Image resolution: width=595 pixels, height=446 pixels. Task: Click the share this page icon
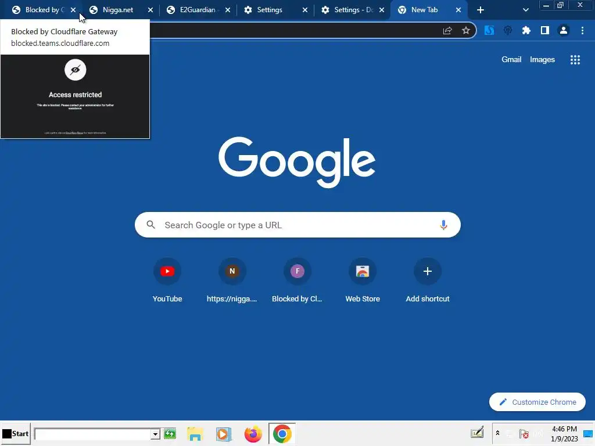(x=447, y=31)
